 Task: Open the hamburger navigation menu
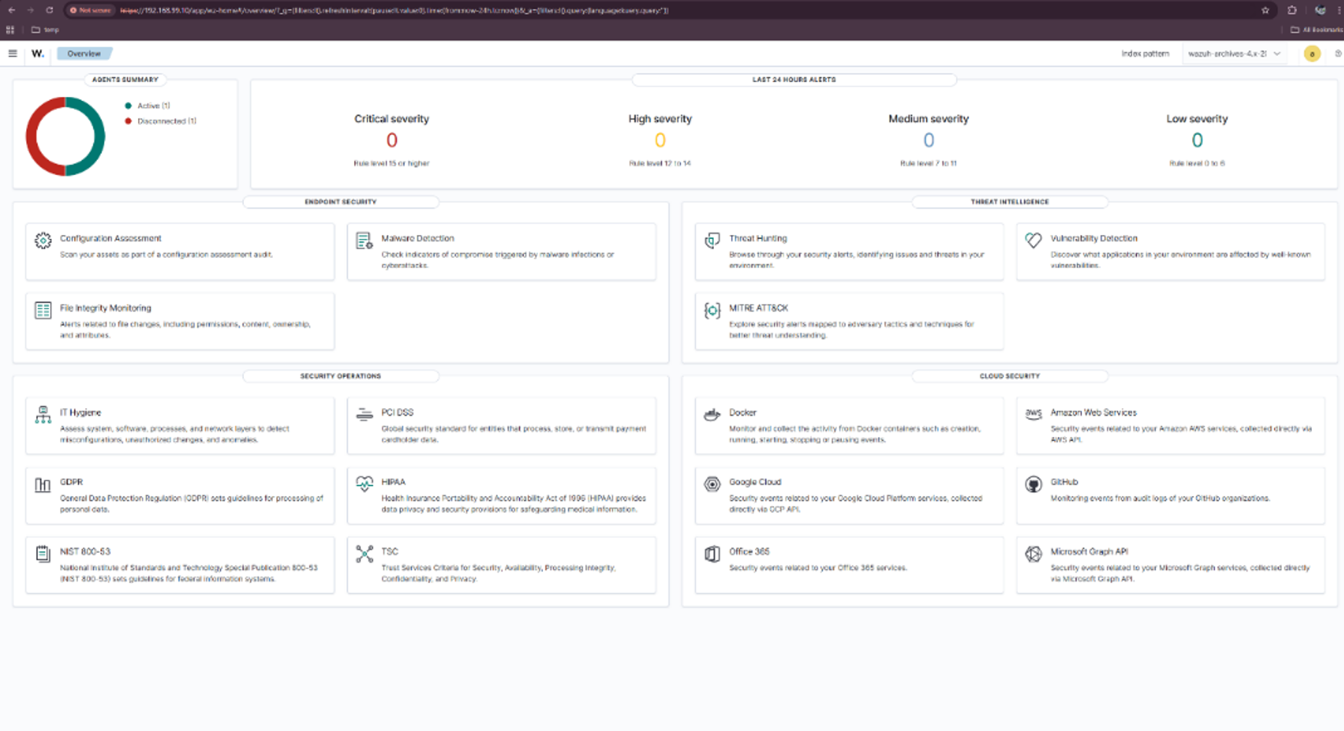[12, 53]
